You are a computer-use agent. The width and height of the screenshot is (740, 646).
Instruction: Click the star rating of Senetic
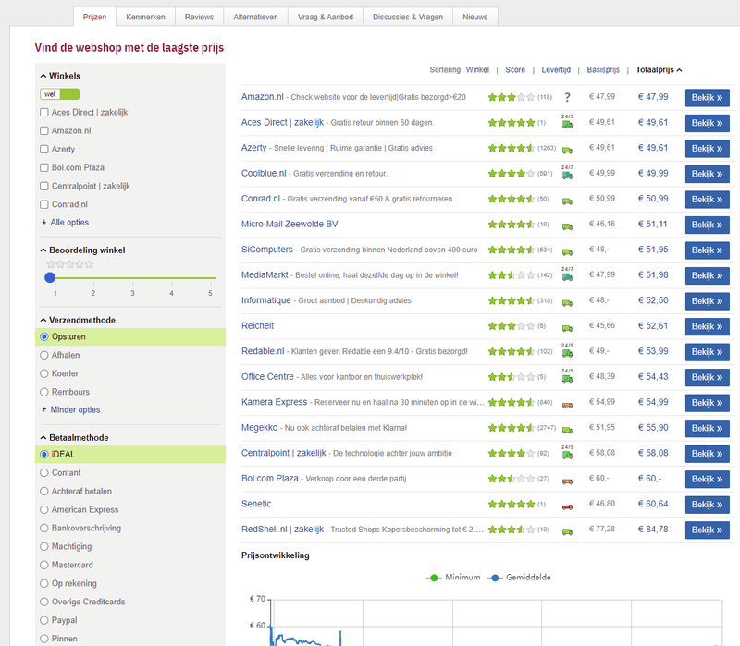pos(512,505)
